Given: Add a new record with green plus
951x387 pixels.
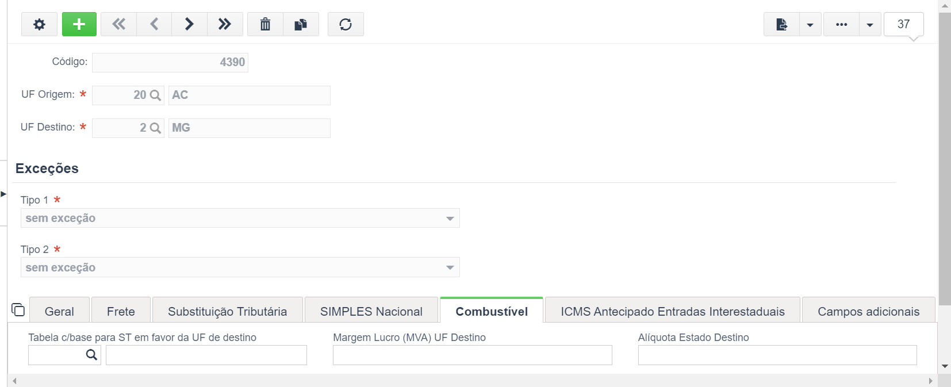Looking at the screenshot, I should point(79,24).
